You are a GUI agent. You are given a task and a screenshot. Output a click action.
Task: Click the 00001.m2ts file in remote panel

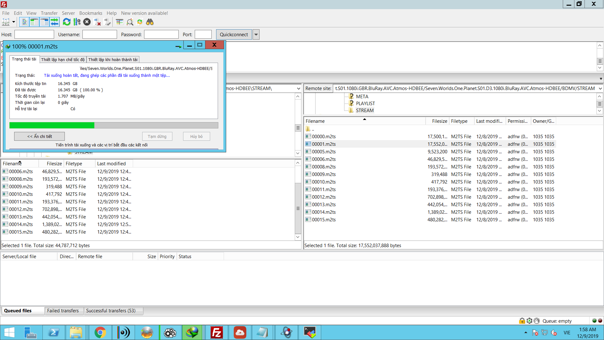[x=324, y=144]
